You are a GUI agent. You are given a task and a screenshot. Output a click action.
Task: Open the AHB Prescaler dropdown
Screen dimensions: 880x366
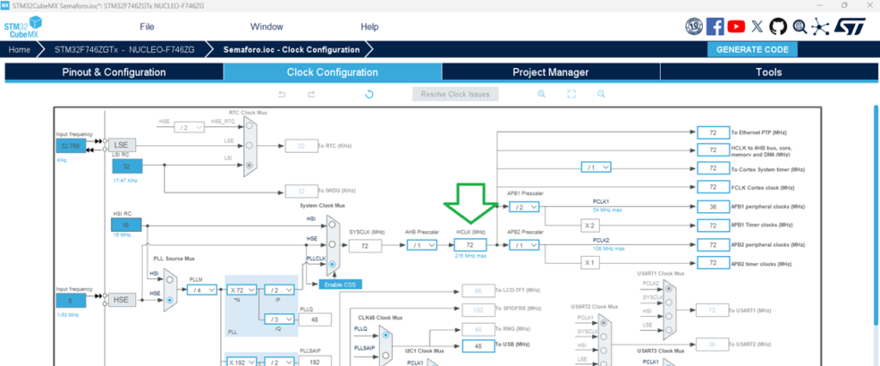pyautogui.click(x=422, y=245)
